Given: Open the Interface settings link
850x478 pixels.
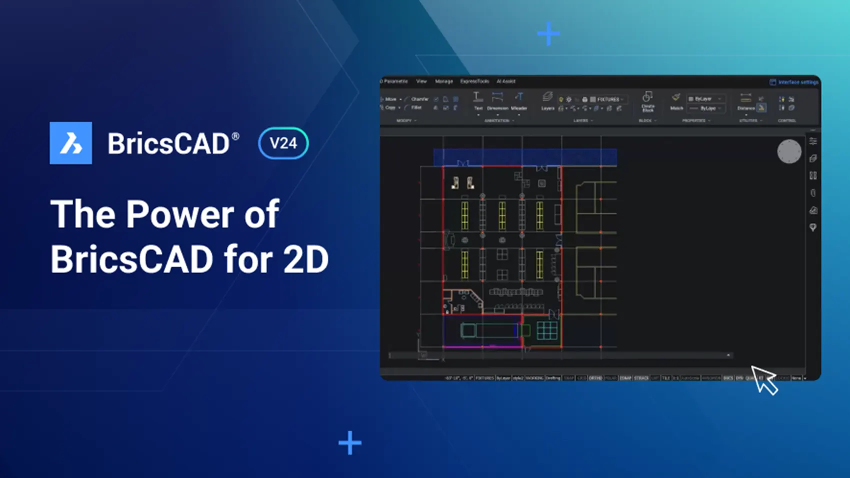Looking at the screenshot, I should point(798,82).
